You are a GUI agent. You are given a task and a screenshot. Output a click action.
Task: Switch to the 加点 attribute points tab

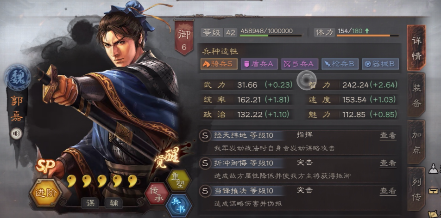tap(416, 142)
